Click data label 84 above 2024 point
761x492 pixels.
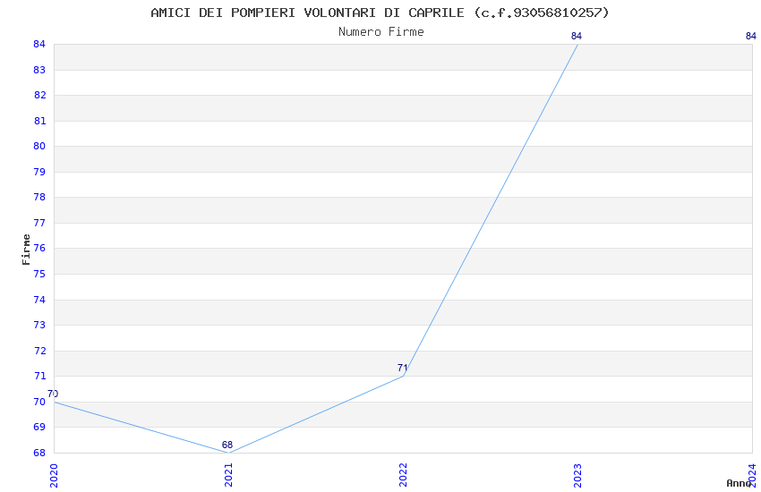coord(751,36)
